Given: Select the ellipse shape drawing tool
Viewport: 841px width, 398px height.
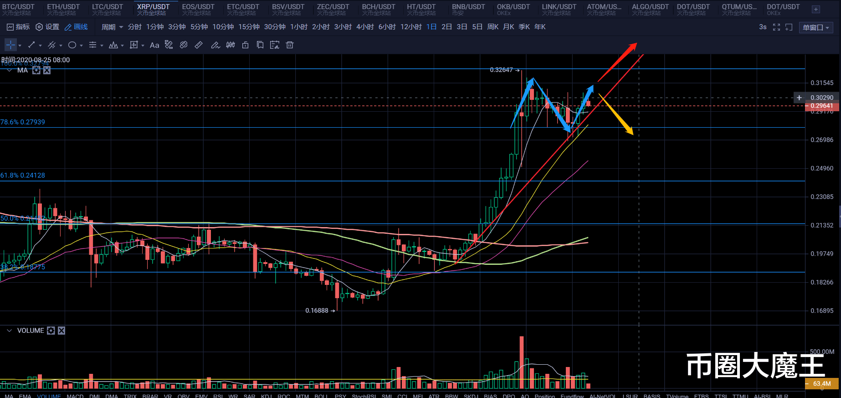Looking at the screenshot, I should point(72,45).
